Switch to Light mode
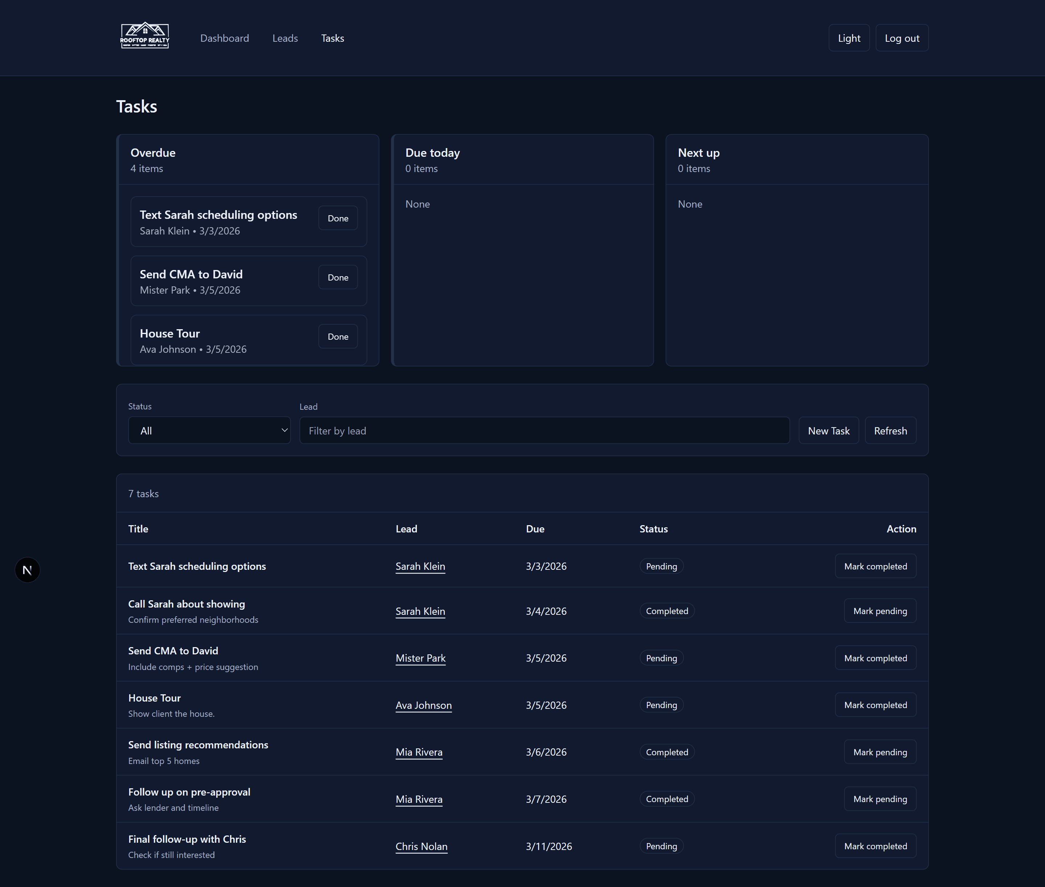Screen dimensions: 1045x887 pyautogui.click(x=849, y=38)
